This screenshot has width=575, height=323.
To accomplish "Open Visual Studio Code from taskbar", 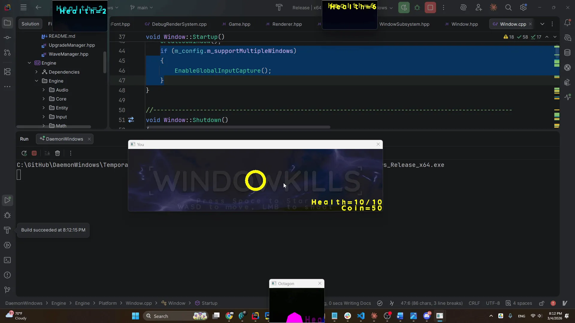I will 361,316.
